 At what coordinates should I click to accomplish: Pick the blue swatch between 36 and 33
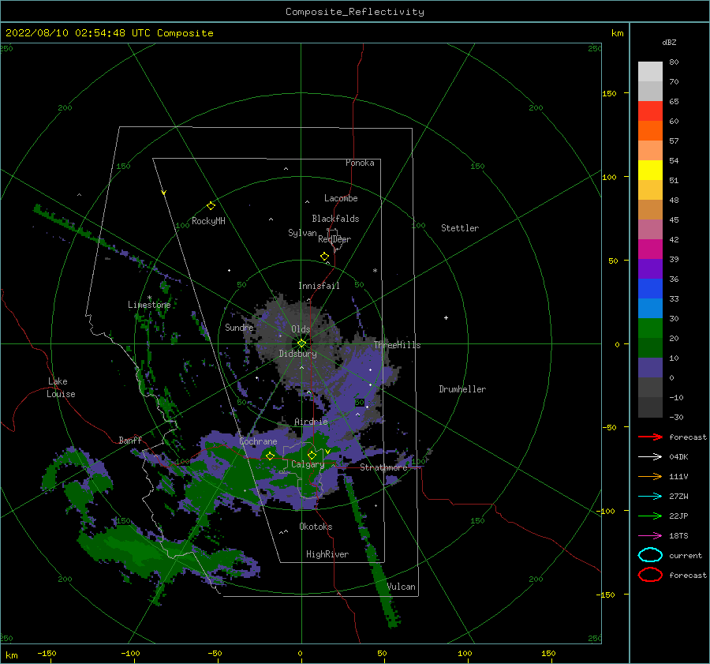[x=650, y=289]
